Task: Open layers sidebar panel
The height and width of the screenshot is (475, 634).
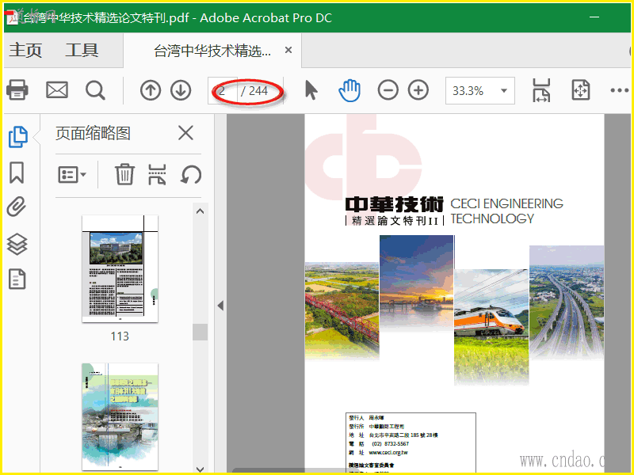Action: pos(17,245)
